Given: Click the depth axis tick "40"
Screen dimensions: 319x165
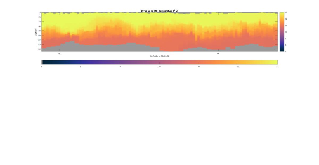Looking at the screenshot, I should [x=39, y=21].
